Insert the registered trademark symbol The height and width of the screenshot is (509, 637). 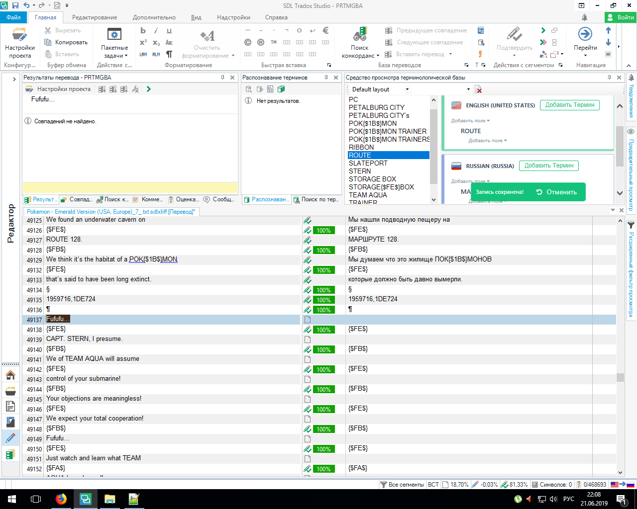261,42
